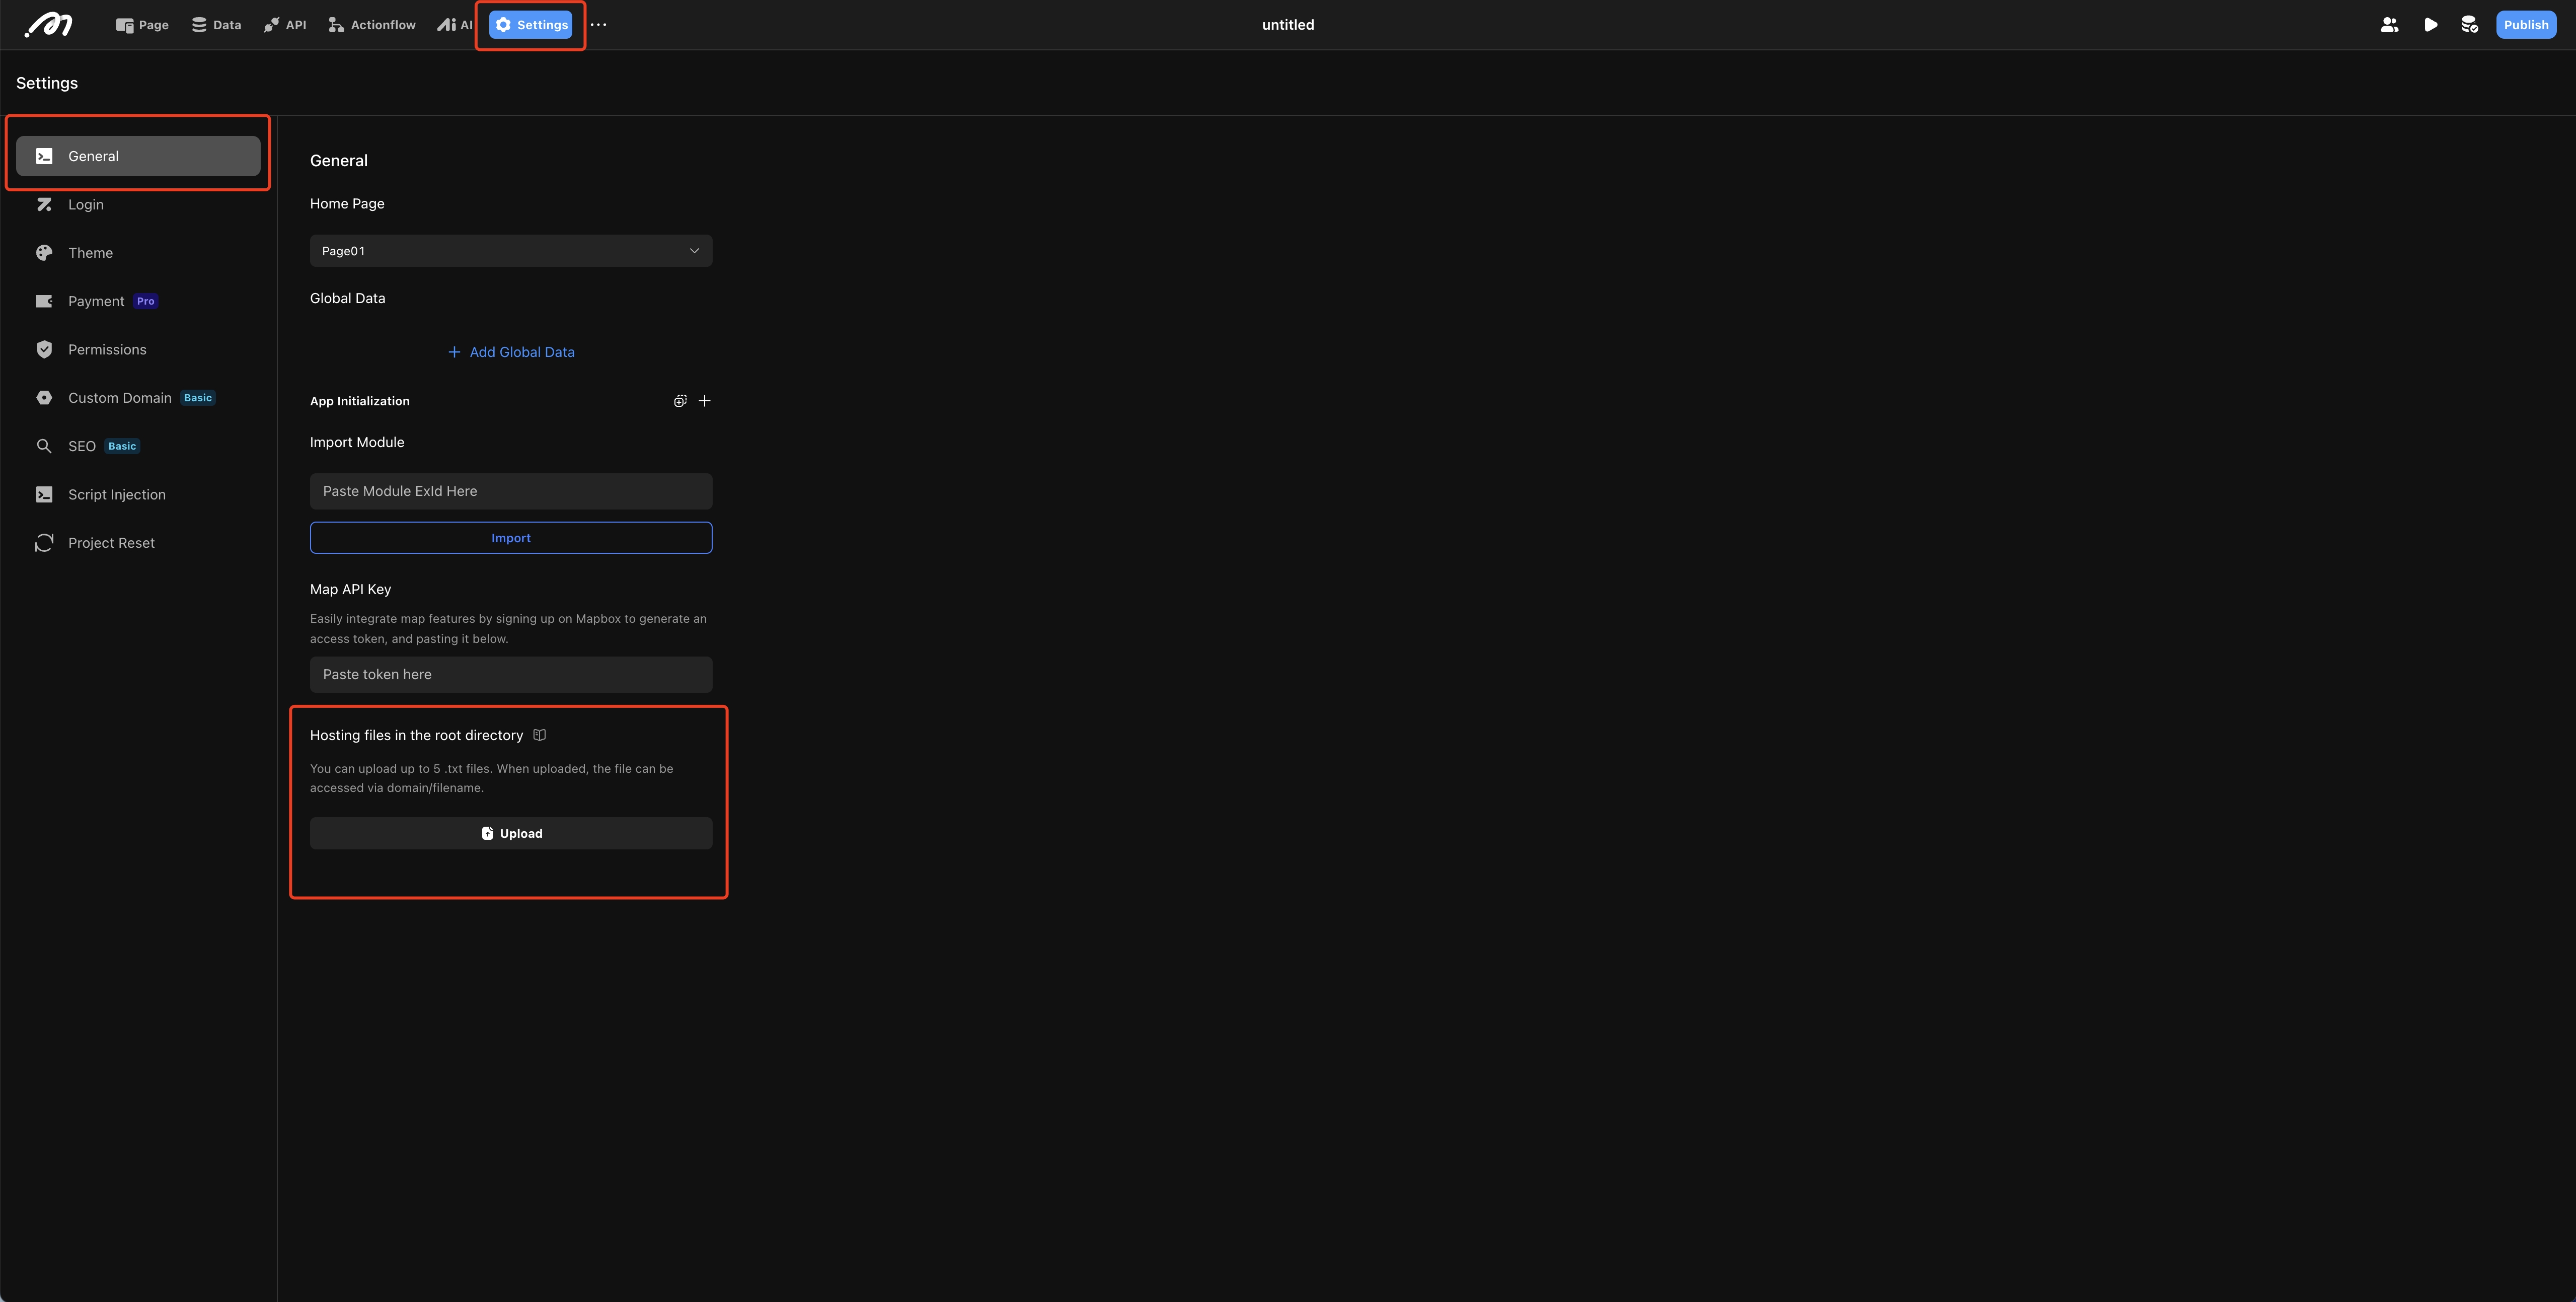Click the Basic badge next to Custom Domain
The width and height of the screenshot is (2576, 1302).
click(198, 398)
